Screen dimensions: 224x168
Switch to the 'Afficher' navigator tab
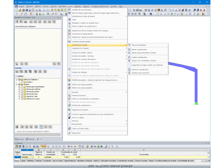(x=30, y=139)
